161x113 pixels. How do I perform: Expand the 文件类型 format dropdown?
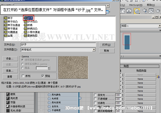tap(94, 50)
